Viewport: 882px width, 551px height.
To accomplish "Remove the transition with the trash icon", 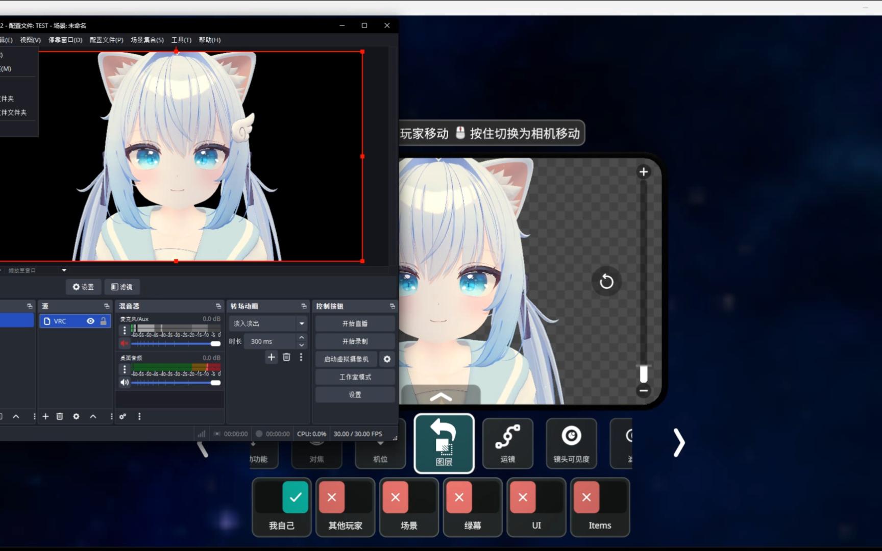I will (x=286, y=357).
